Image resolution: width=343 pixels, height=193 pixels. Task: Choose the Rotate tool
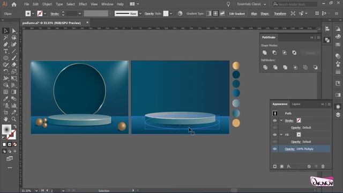(x=6, y=71)
